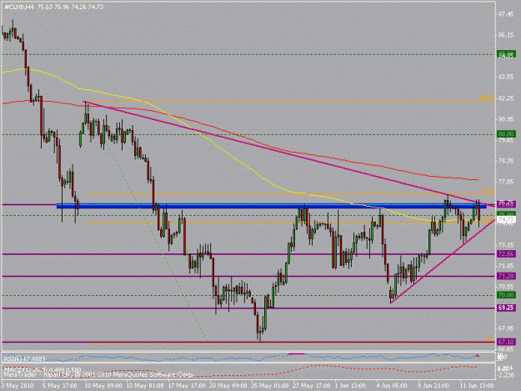Image resolution: width=521 pixels, height=391 pixels.
Task: Click the 86.15 price axis label
Action: point(506,35)
